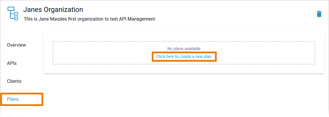Click the 'No plans available' message
Viewport: 329px width, 117px height.
pos(184,49)
